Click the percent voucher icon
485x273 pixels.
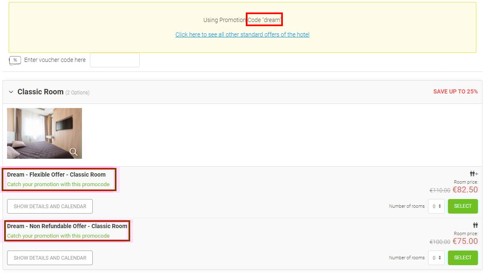[15, 60]
